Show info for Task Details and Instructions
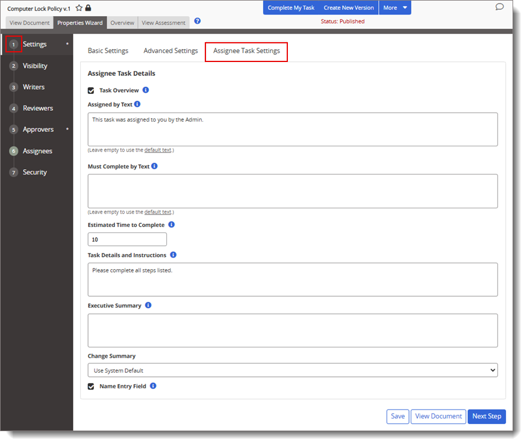Viewport: 527px width, 445px height. (173, 255)
